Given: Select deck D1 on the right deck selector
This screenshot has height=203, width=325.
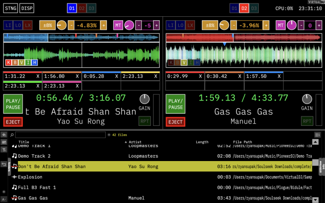Looking at the screenshot, I should (x=234, y=8).
